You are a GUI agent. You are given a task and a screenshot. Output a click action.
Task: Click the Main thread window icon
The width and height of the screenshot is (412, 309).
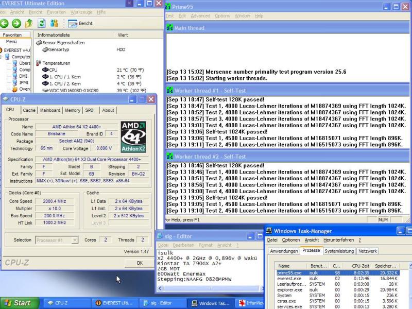[170, 28]
